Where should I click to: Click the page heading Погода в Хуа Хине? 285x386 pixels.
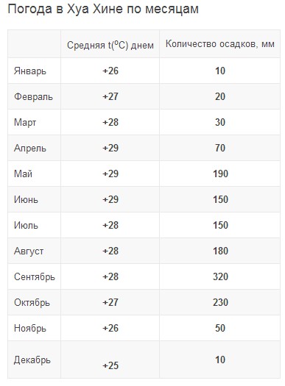click(x=103, y=10)
